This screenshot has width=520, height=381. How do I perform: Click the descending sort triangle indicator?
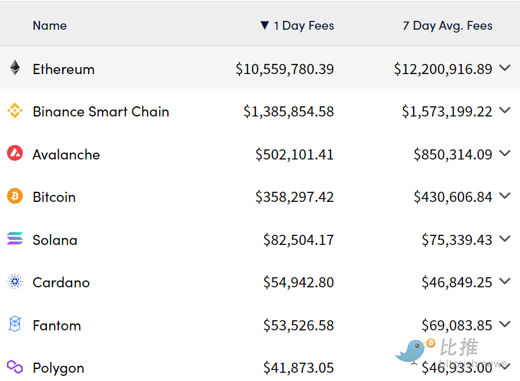tap(265, 25)
